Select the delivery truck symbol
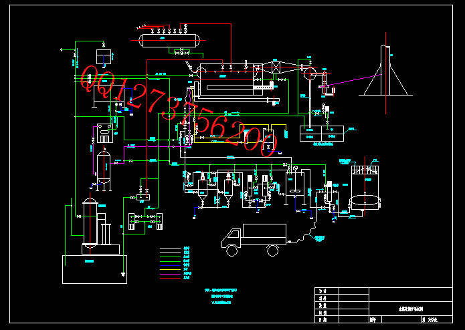 click(254, 240)
